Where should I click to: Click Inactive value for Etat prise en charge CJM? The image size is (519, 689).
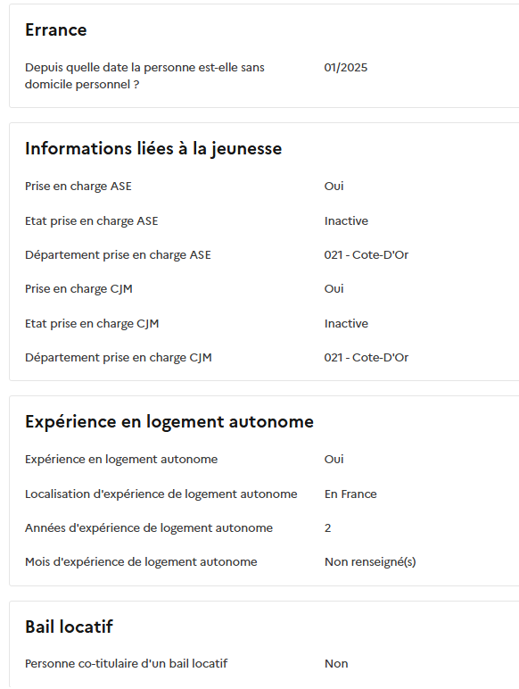click(346, 324)
